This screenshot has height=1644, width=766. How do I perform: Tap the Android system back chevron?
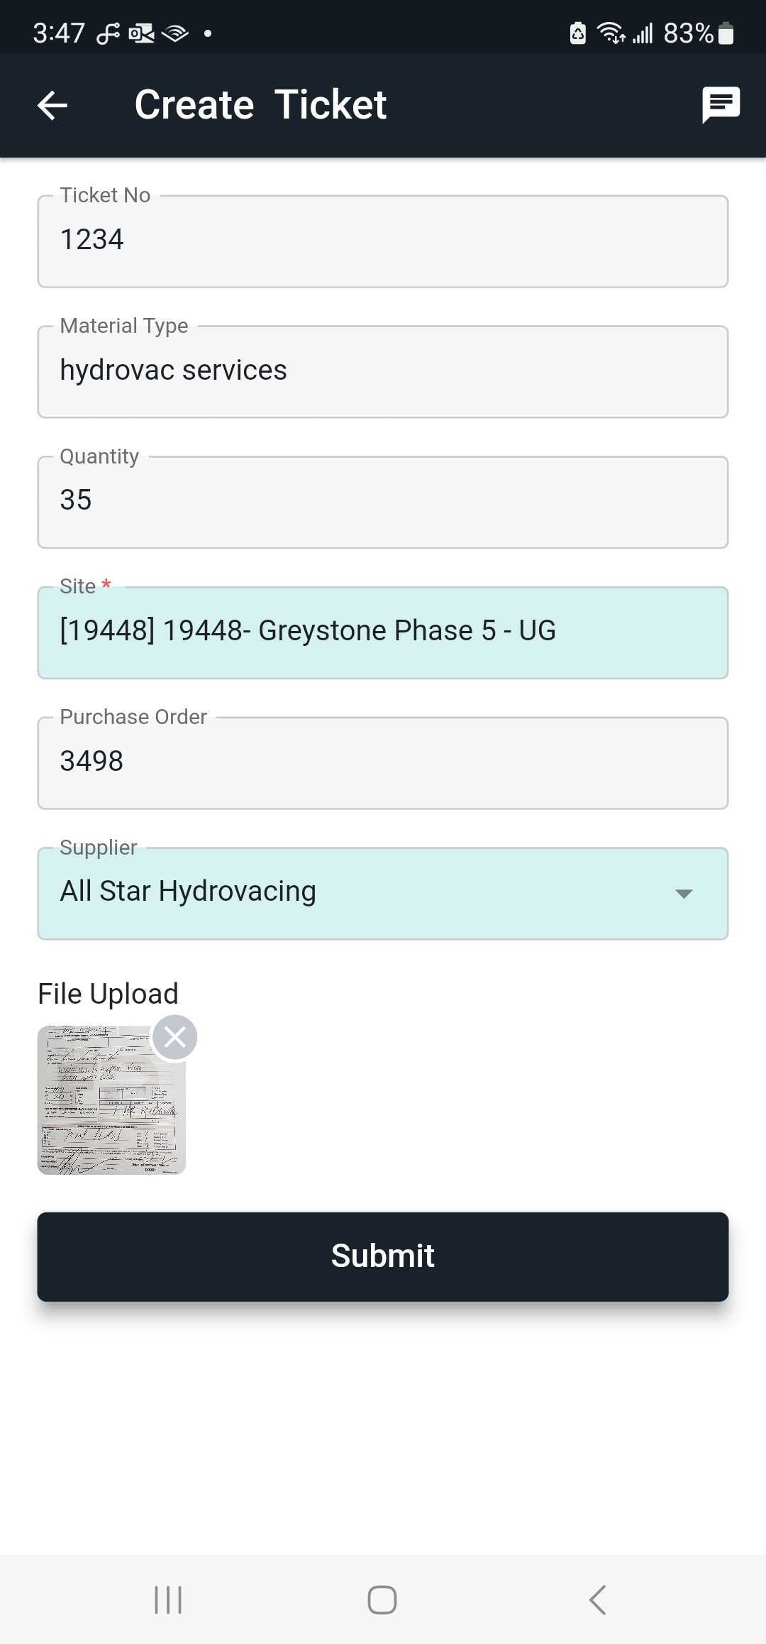(597, 1600)
